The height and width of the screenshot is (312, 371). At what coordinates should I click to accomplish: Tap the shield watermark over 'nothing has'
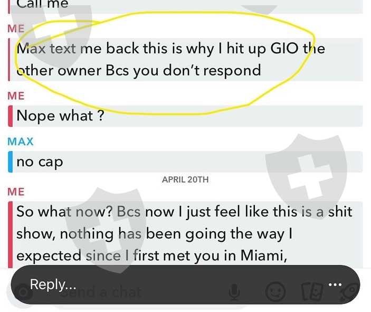[x=106, y=230]
